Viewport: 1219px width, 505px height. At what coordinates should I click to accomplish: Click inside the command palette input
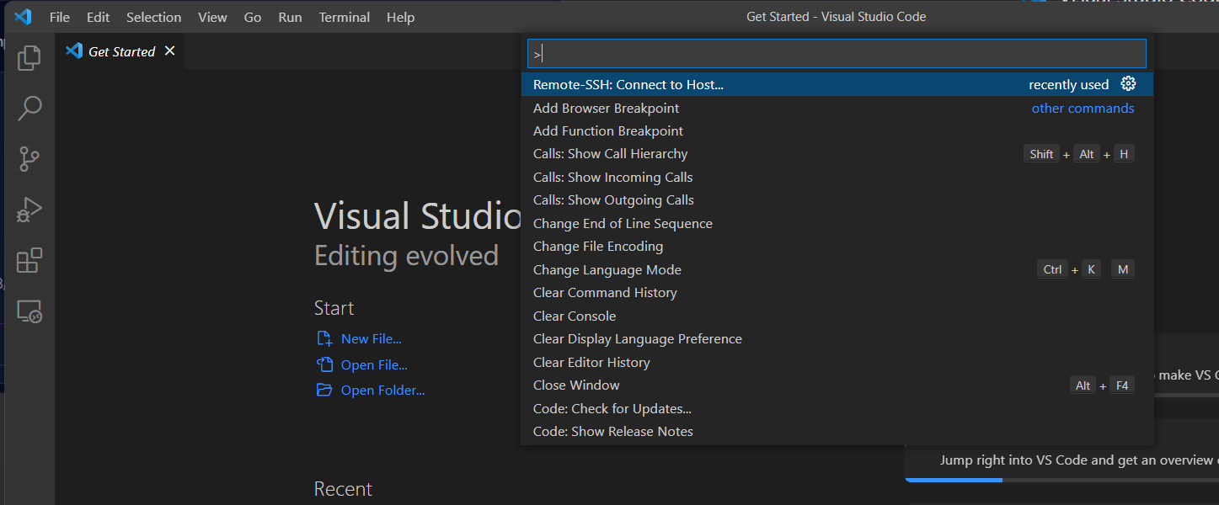836,53
